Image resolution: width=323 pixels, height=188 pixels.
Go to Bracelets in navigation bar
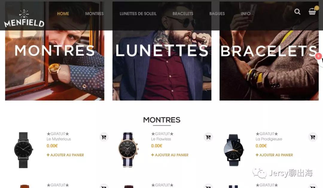point(183,13)
